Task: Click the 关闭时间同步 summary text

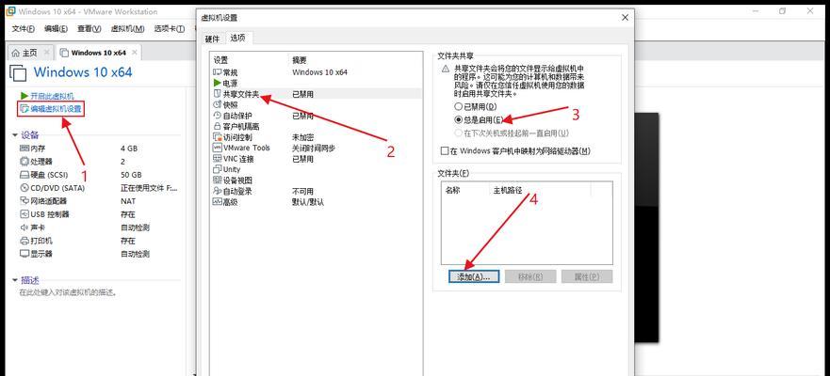Action: tap(314, 148)
